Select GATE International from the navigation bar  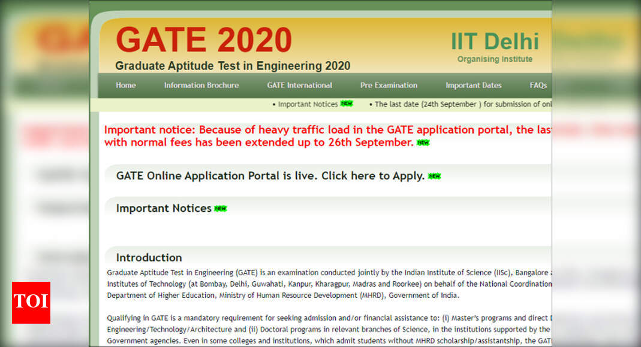pyautogui.click(x=299, y=85)
